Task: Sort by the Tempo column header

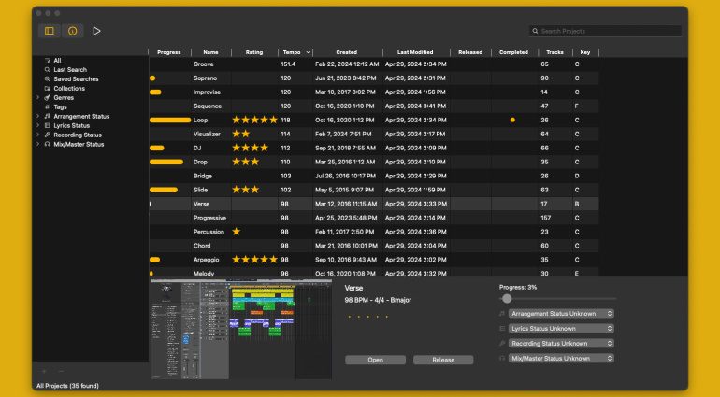Action: point(295,52)
